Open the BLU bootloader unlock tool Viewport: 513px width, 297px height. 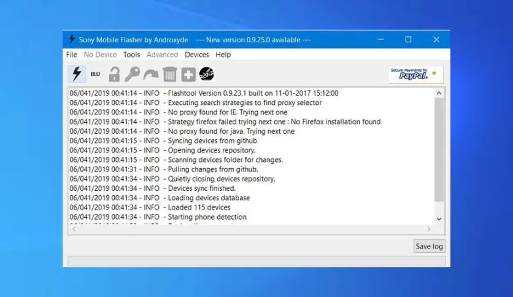[95, 74]
